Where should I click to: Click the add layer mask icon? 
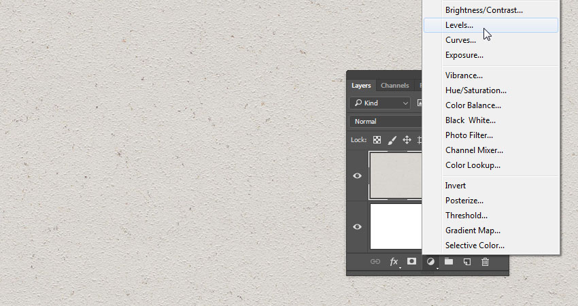click(412, 261)
